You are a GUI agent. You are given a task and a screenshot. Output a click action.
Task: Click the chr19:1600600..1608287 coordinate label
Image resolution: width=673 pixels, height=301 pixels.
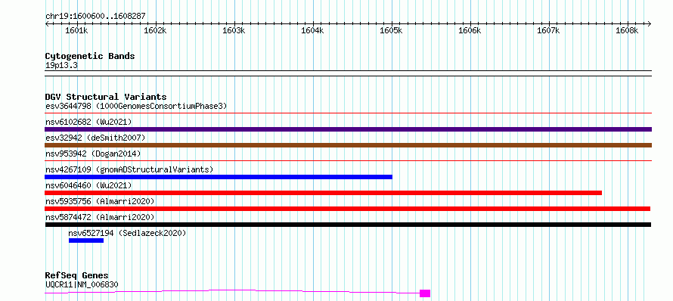click(x=95, y=17)
